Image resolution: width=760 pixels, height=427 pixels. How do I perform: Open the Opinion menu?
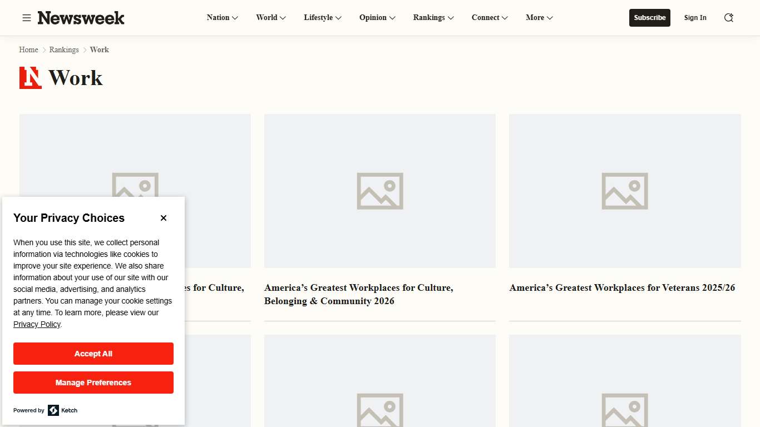(377, 18)
